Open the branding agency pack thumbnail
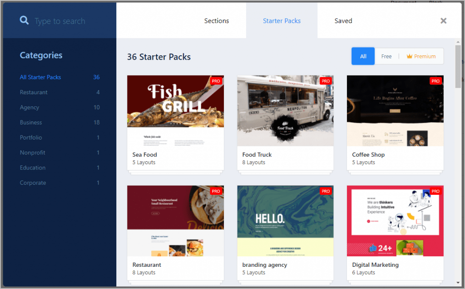 (285, 221)
